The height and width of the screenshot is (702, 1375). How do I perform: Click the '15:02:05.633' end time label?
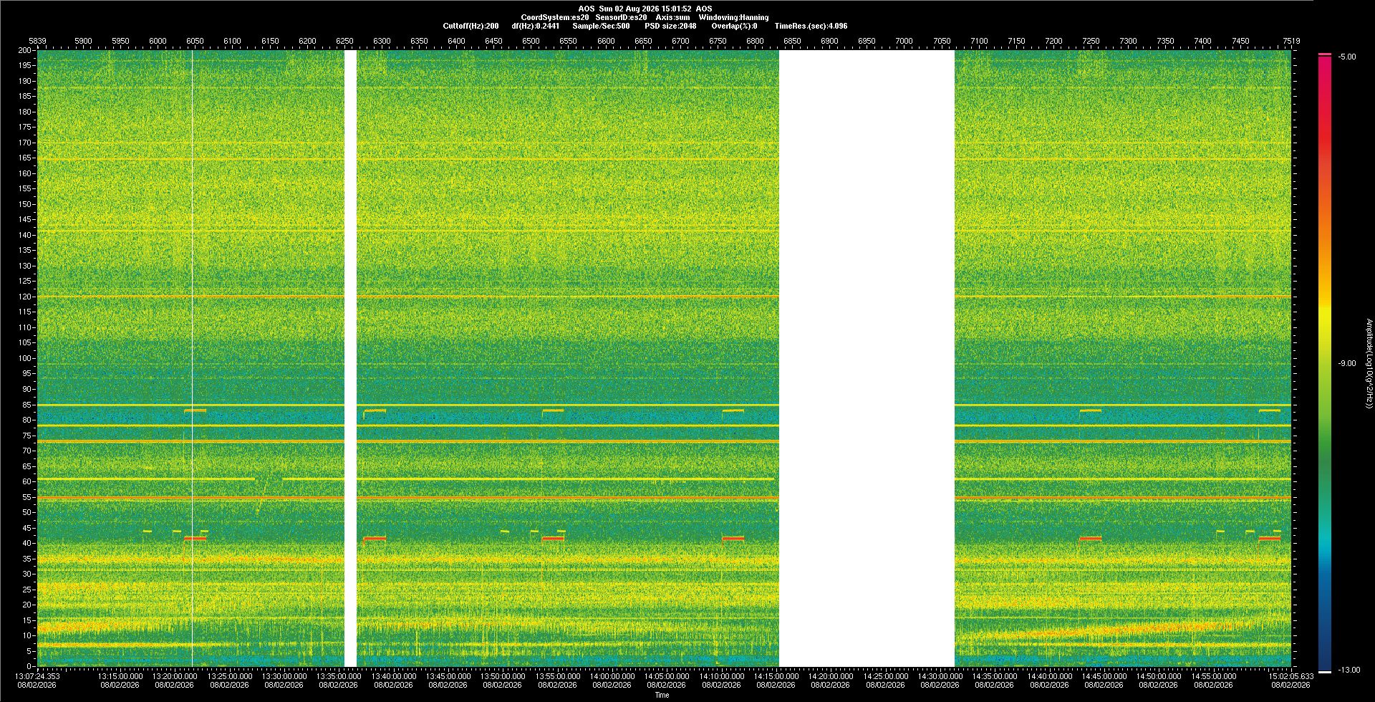(1291, 675)
